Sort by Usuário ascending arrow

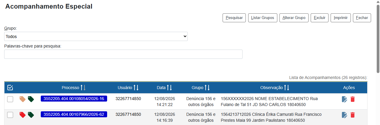coord(135,88)
